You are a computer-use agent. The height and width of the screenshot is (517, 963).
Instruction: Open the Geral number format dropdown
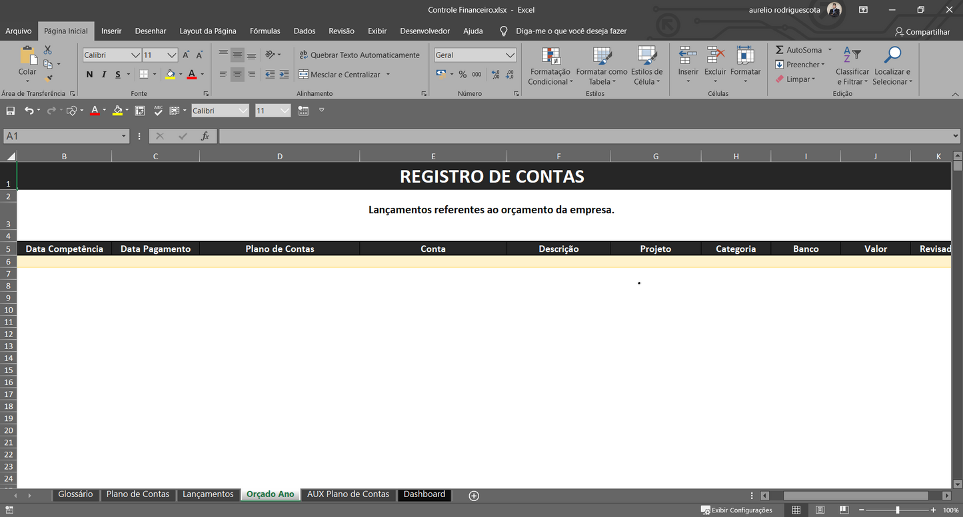[475, 55]
